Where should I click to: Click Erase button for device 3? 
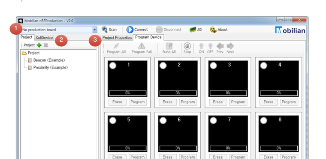coord(218,102)
